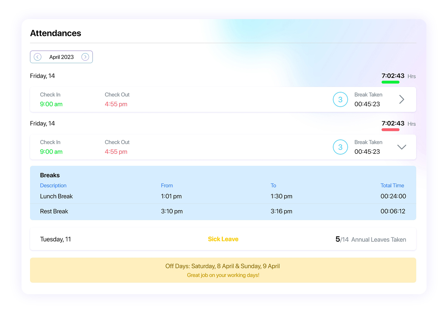Click the Sick Leave label on Tuesday 11
This screenshot has width=448, height=313.
point(223,239)
